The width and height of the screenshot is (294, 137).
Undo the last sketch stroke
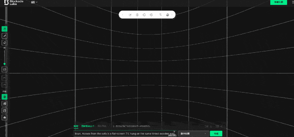pos(4,78)
